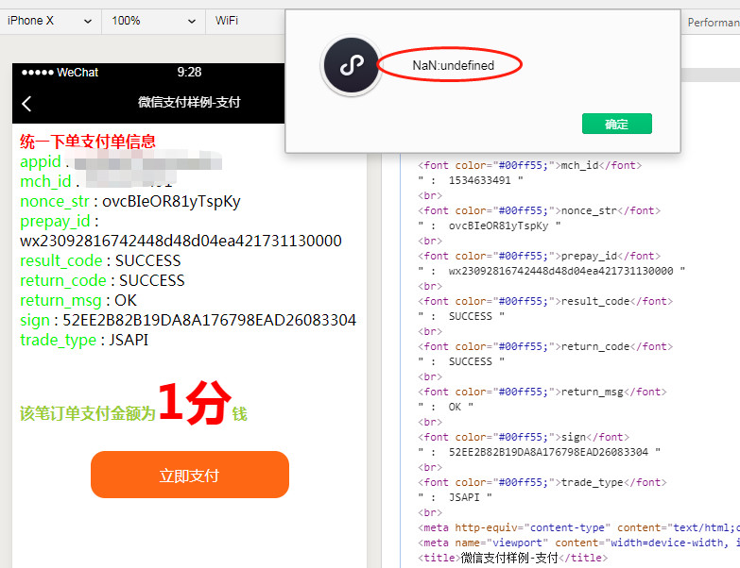Click the sign label in preview
Screen dimensions: 740x568
coord(35,320)
